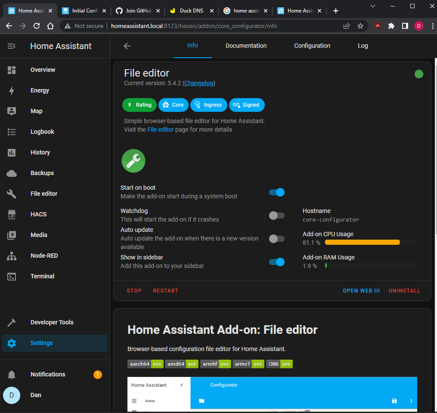This screenshot has height=413, width=437.
Task: Open the Chrome three-dot menu
Action: tap(433, 26)
